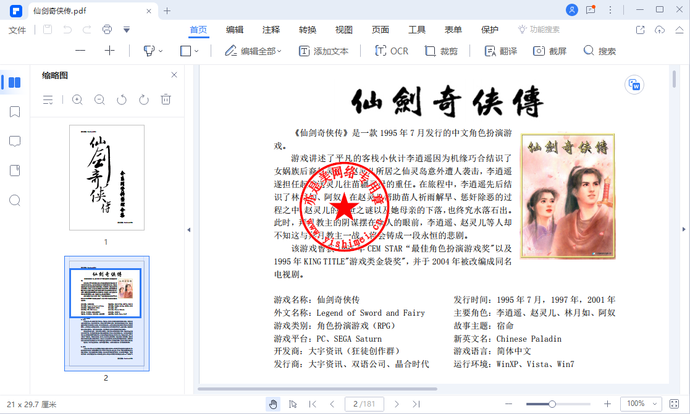The height and width of the screenshot is (414, 690).
Task: Click the zoom out minus toolbar button
Action: (x=80, y=51)
